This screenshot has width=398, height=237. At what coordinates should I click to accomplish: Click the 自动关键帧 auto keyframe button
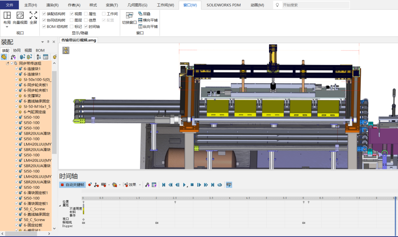coord(72,185)
